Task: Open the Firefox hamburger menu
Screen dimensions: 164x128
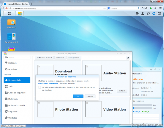Action: tap(160, 8)
